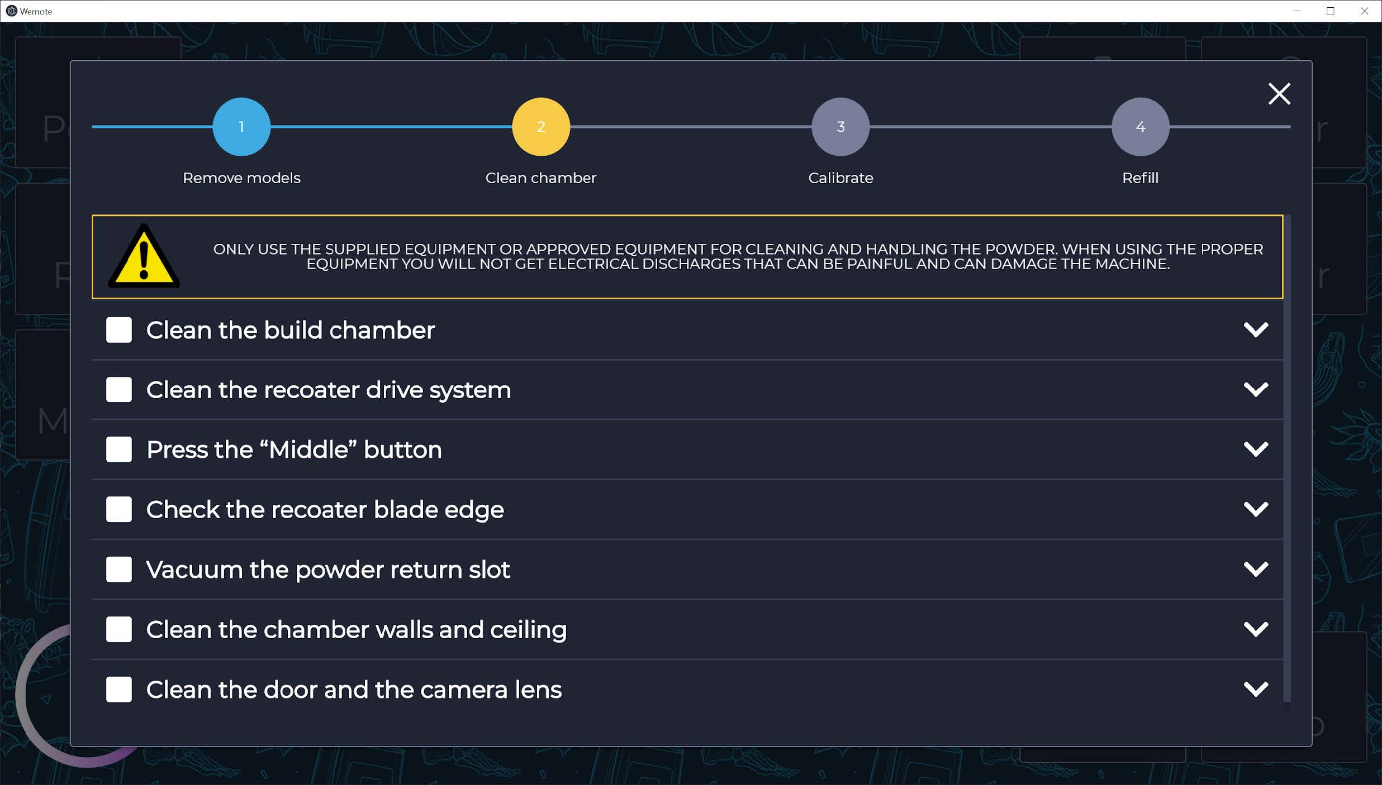Expand the 'Clean the build chamber' details
The width and height of the screenshot is (1382, 785).
click(1257, 330)
